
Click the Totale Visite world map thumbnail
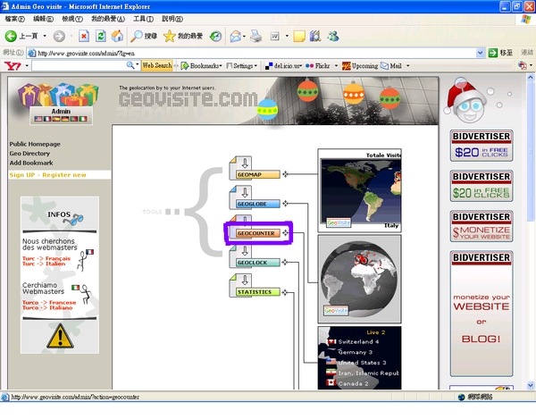pos(359,191)
